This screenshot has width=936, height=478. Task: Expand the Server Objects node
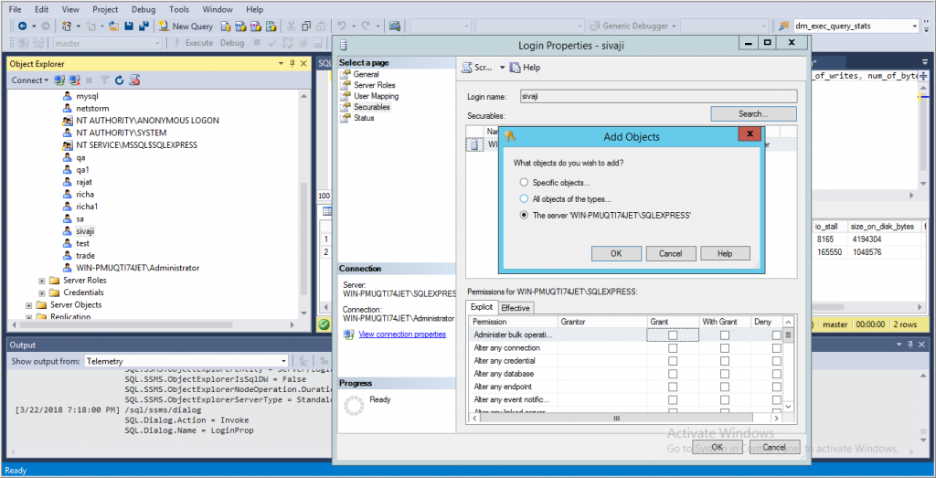point(28,305)
